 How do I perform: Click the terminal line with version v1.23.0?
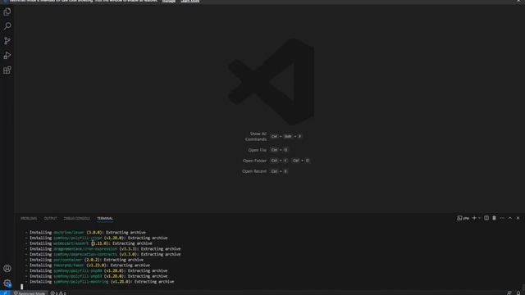coord(88,265)
